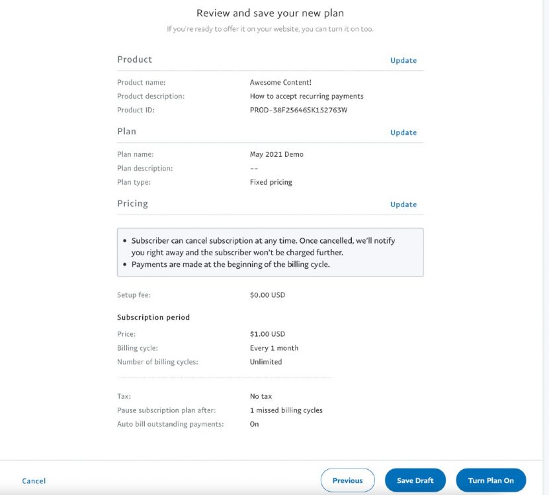Click Update next to Product section
549x495 pixels.
pos(403,60)
